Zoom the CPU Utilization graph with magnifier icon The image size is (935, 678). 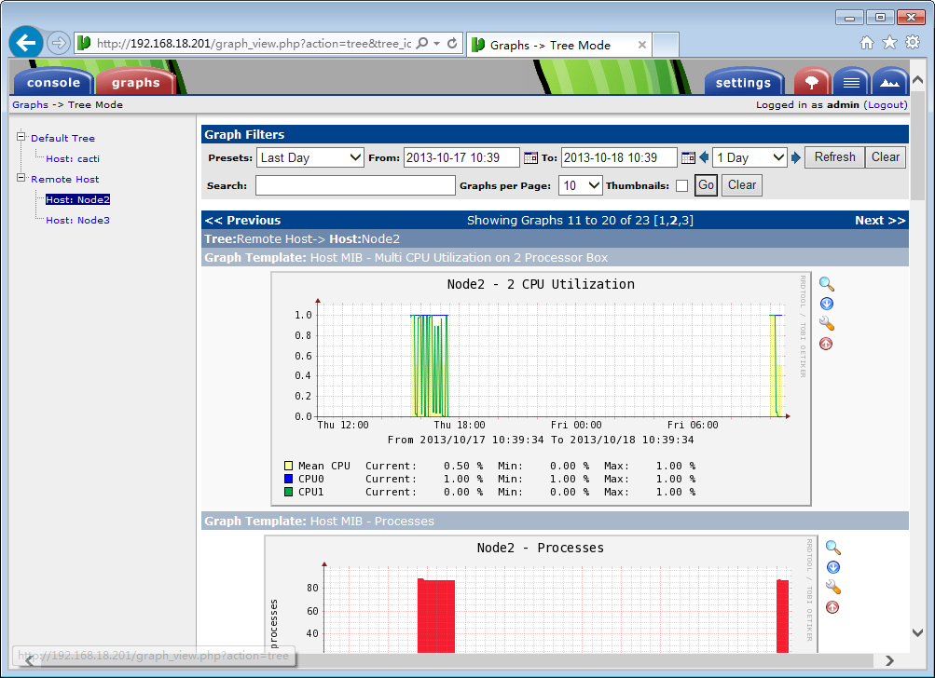pyautogui.click(x=827, y=284)
